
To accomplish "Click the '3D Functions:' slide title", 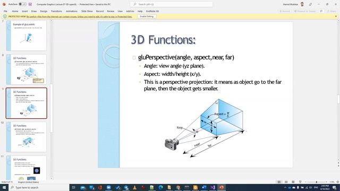I will (163, 40).
